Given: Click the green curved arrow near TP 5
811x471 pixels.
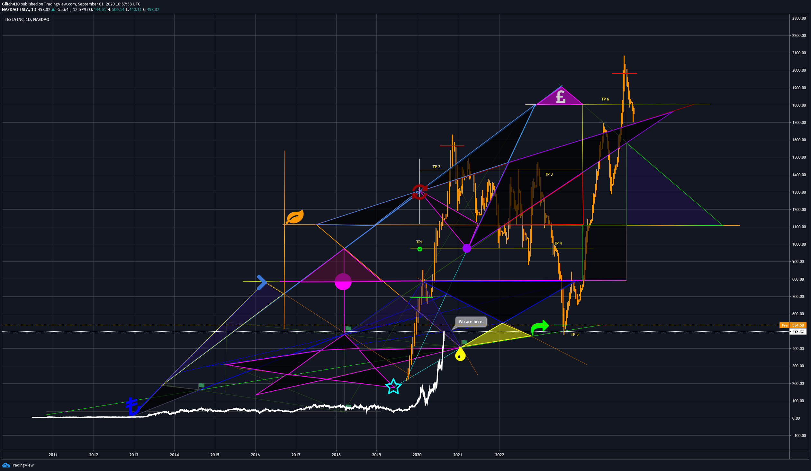Looking at the screenshot, I should (539, 327).
